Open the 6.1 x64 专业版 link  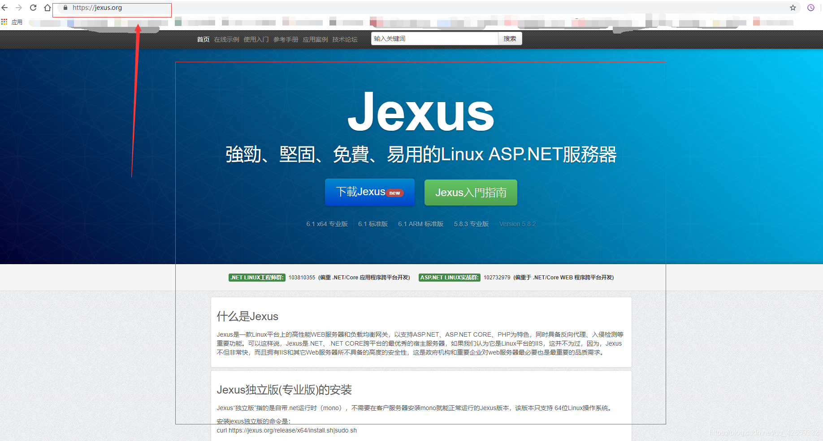pos(327,224)
